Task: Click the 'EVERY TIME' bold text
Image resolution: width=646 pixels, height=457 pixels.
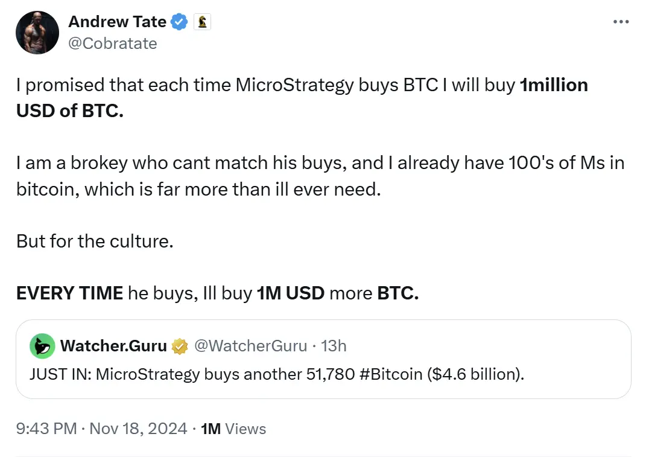Action: pos(68,293)
